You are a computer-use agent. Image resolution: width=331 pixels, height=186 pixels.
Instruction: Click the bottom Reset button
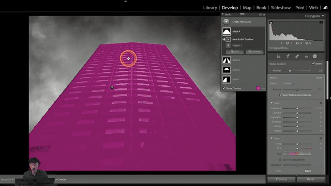tap(311, 179)
